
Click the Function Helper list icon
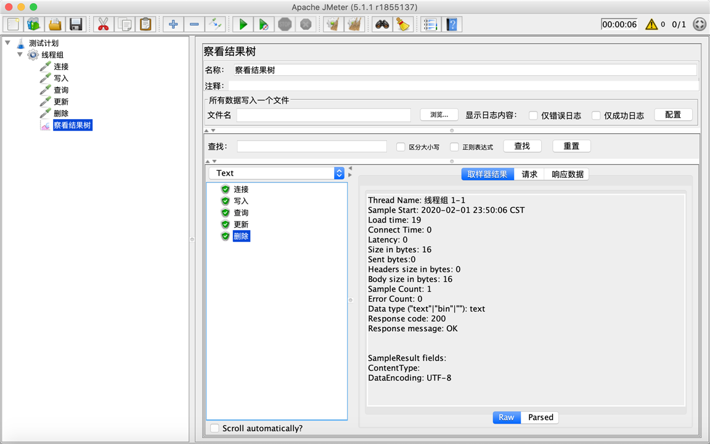(x=430, y=24)
